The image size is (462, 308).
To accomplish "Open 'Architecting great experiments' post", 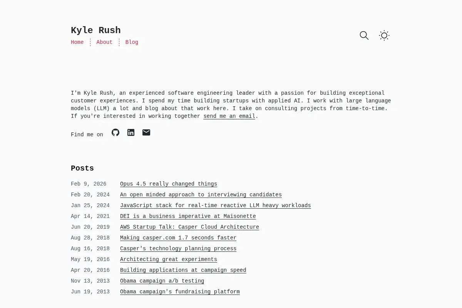I will click(x=169, y=259).
